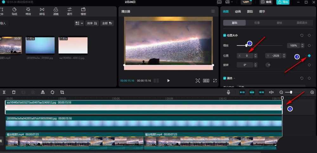This screenshot has width=317, height=153.
Task: Open the 转场 transitions panel
Action: (x=42, y=11)
